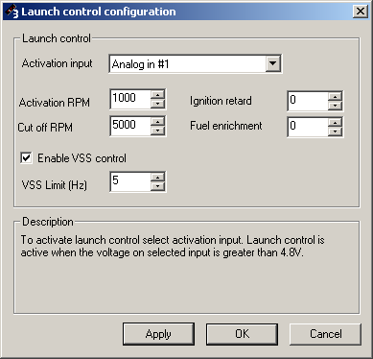Close the Launch control configuration dialog
The image size is (373, 359).
point(361,12)
